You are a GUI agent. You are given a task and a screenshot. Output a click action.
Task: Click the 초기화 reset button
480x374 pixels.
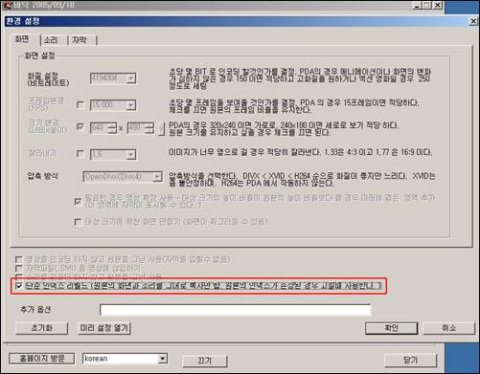pyautogui.click(x=41, y=328)
